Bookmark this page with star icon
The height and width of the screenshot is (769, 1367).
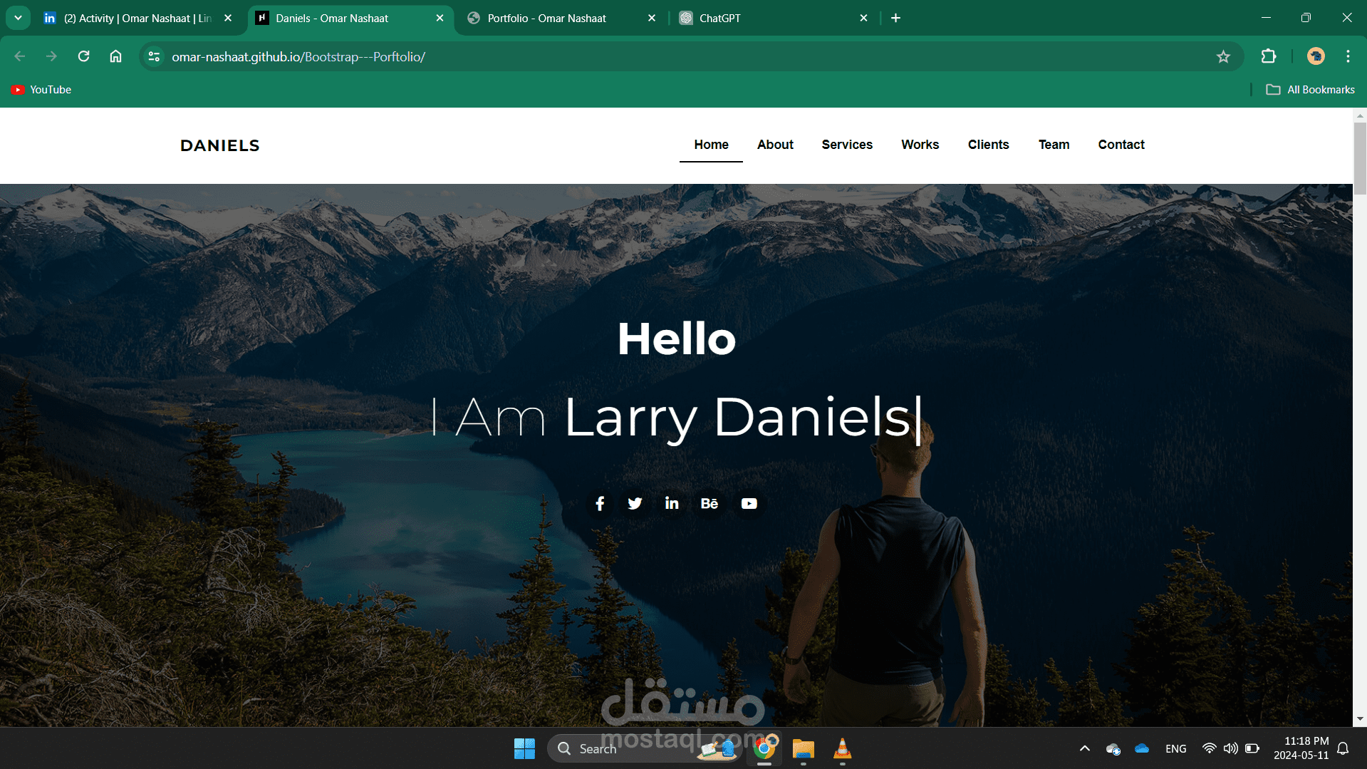[1223, 56]
